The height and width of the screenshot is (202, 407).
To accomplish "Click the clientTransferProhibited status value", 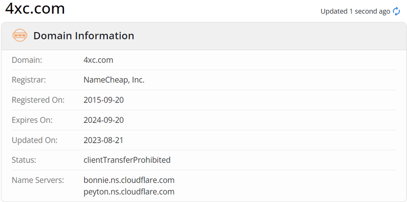I will (x=127, y=160).
